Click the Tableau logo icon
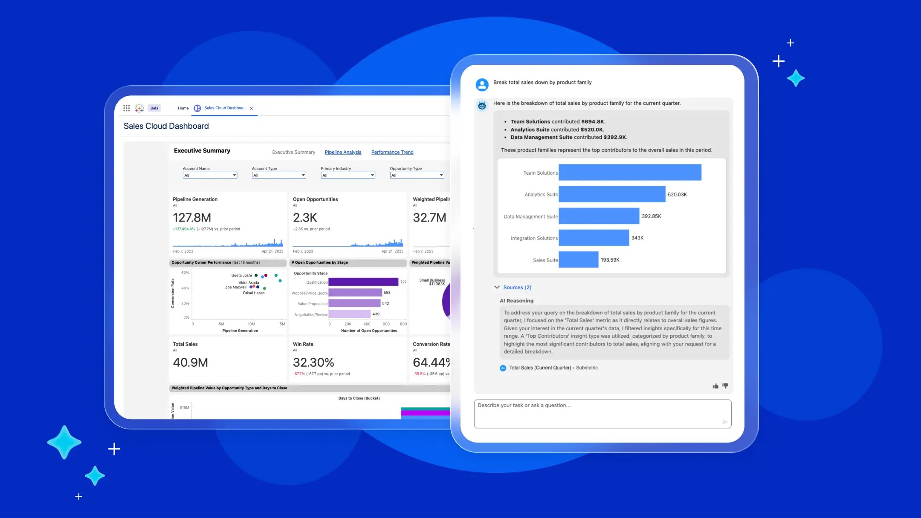This screenshot has height=518, width=921. 139,108
